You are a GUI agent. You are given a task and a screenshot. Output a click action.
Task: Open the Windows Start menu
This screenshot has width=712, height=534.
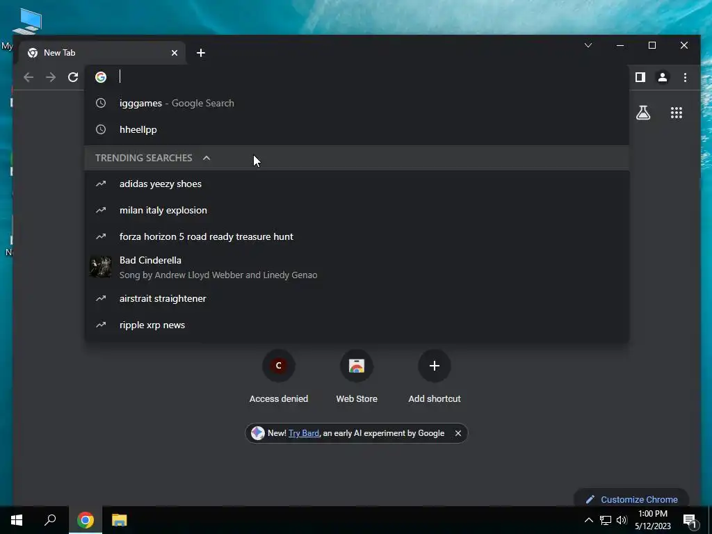[17, 520]
